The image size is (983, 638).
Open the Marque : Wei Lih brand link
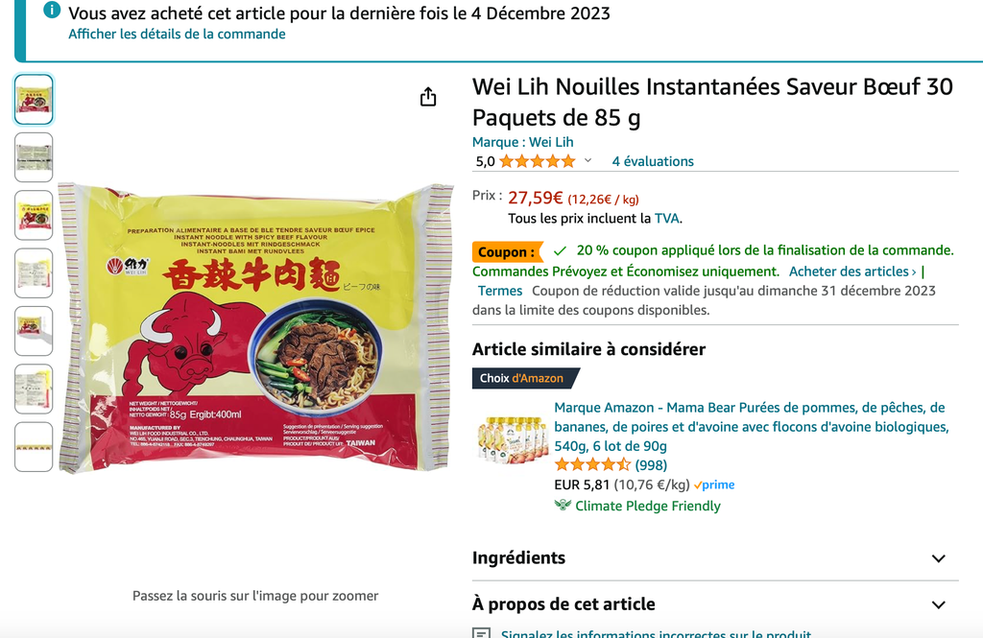(523, 142)
